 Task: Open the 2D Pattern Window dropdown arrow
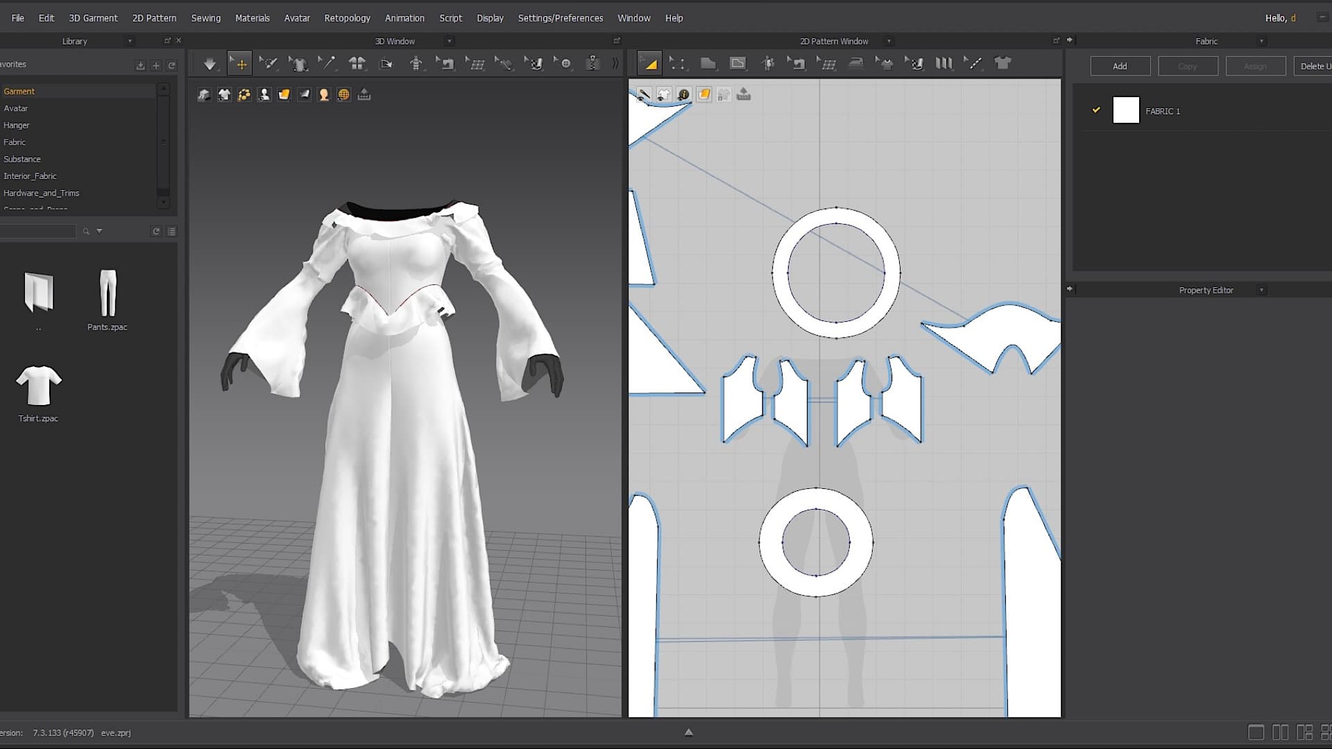889,42
